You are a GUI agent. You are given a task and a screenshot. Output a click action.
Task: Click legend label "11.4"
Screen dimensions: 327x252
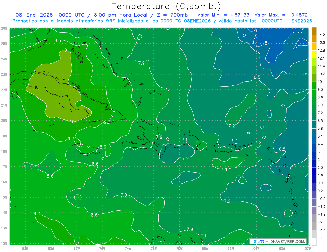pyautogui.click(x=321, y=66)
